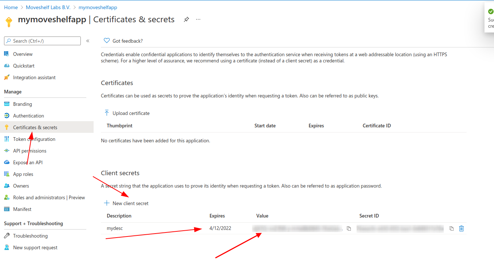The image size is (494, 277).
Task: Open Token configuration menu item
Action: [x=34, y=139]
